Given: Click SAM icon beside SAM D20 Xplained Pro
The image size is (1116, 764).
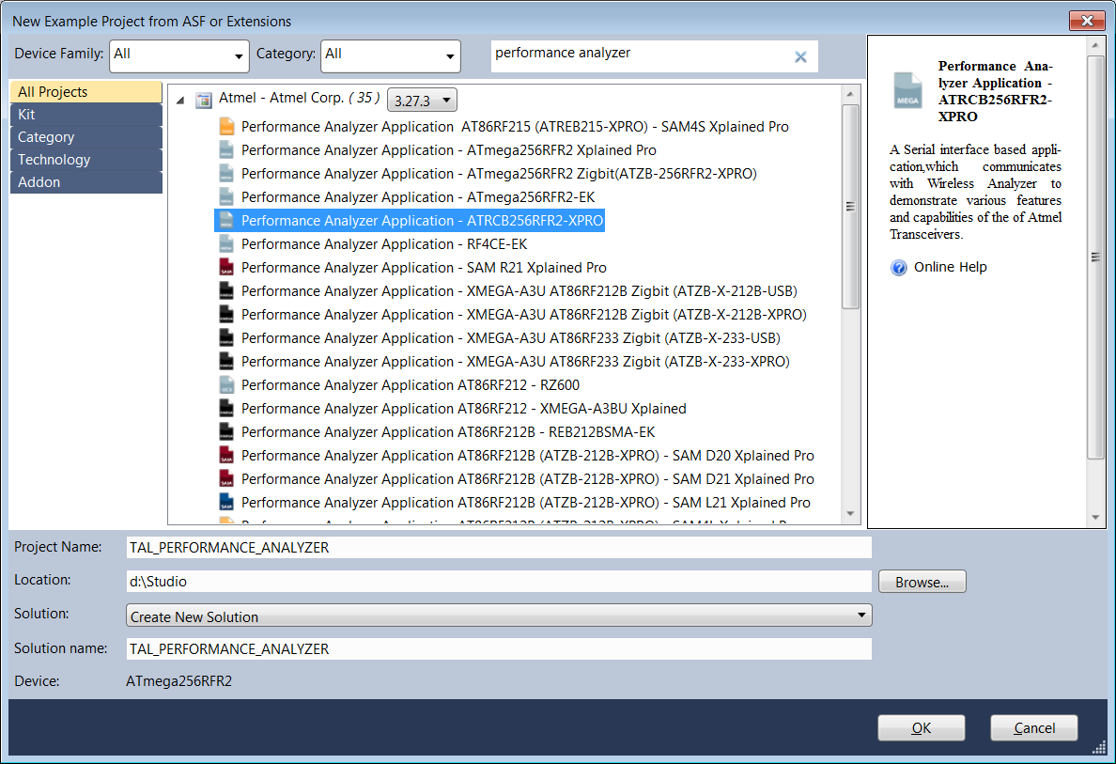Looking at the screenshot, I should [226, 456].
